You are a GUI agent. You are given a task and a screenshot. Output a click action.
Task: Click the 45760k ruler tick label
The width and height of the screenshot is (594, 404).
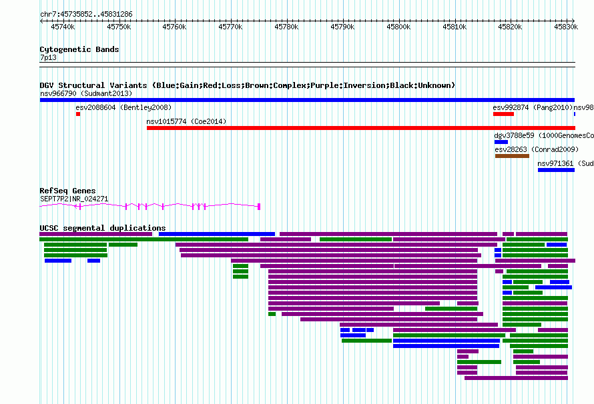[x=174, y=27]
